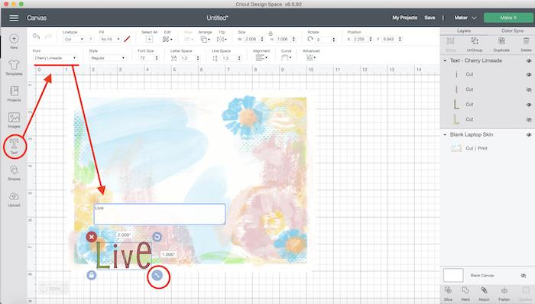Collapse the Blank Laptop Skin group
The width and height of the screenshot is (535, 304).
click(445, 134)
